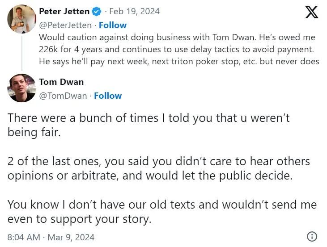Image resolution: width=327 pixels, height=247 pixels.
Task: Click the Peter Jetten display name
Action: (x=64, y=11)
